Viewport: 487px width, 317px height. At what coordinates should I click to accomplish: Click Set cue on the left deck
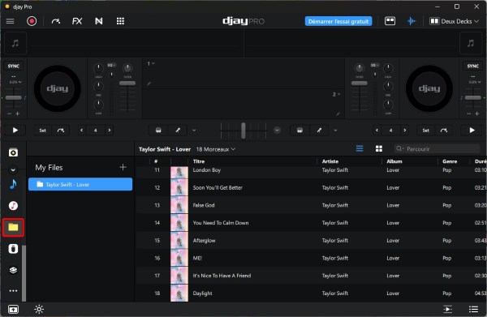coord(42,131)
